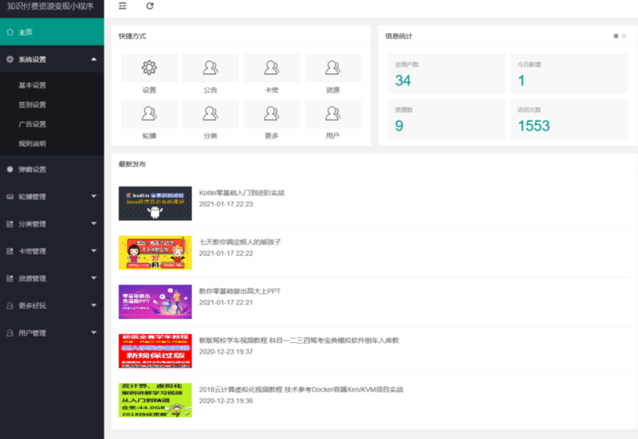Click the user icon beside 用户管理
The image size is (638, 439).
(x=10, y=333)
